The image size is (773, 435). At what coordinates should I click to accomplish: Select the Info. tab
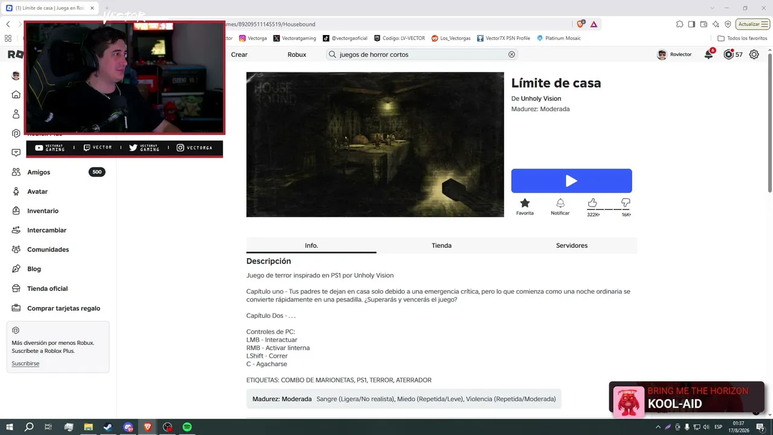coord(311,245)
